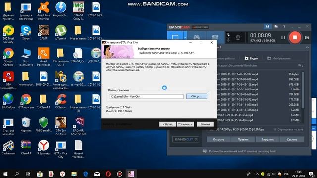
Task: Switch to the Изображения tab in Bandicam
Action: 279,58
